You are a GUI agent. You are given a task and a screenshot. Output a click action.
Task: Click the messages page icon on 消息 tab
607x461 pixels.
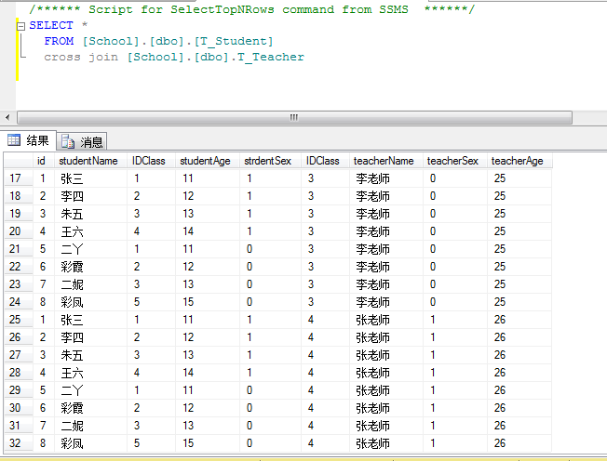[x=68, y=142]
